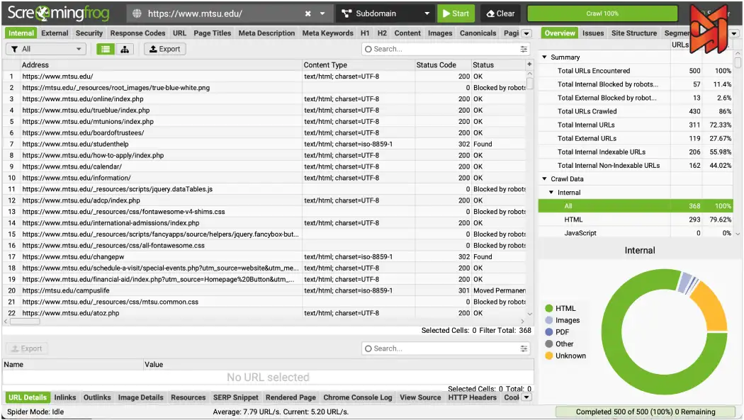This screenshot has width=744, height=420.
Task: Clear the crawl data
Action: (x=500, y=13)
